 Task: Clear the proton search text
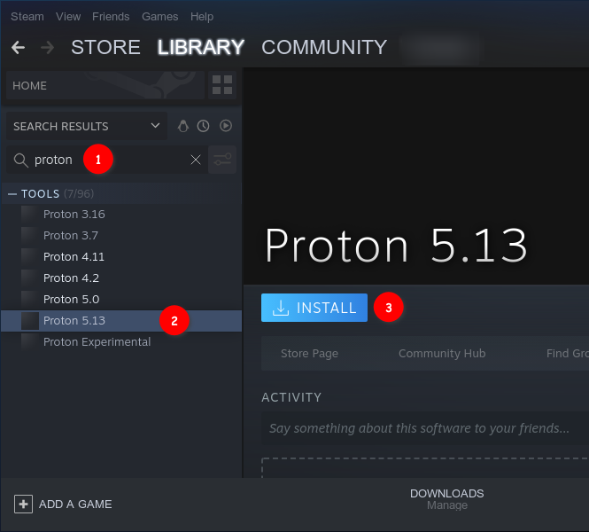[196, 160]
